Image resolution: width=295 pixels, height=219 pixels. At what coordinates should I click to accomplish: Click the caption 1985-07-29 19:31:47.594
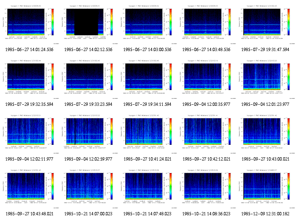(x=265, y=50)
